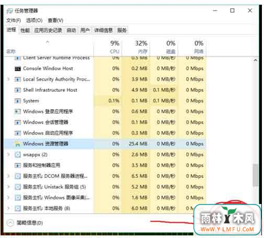Click the 5.2 MB memory cell

[x=140, y=187]
